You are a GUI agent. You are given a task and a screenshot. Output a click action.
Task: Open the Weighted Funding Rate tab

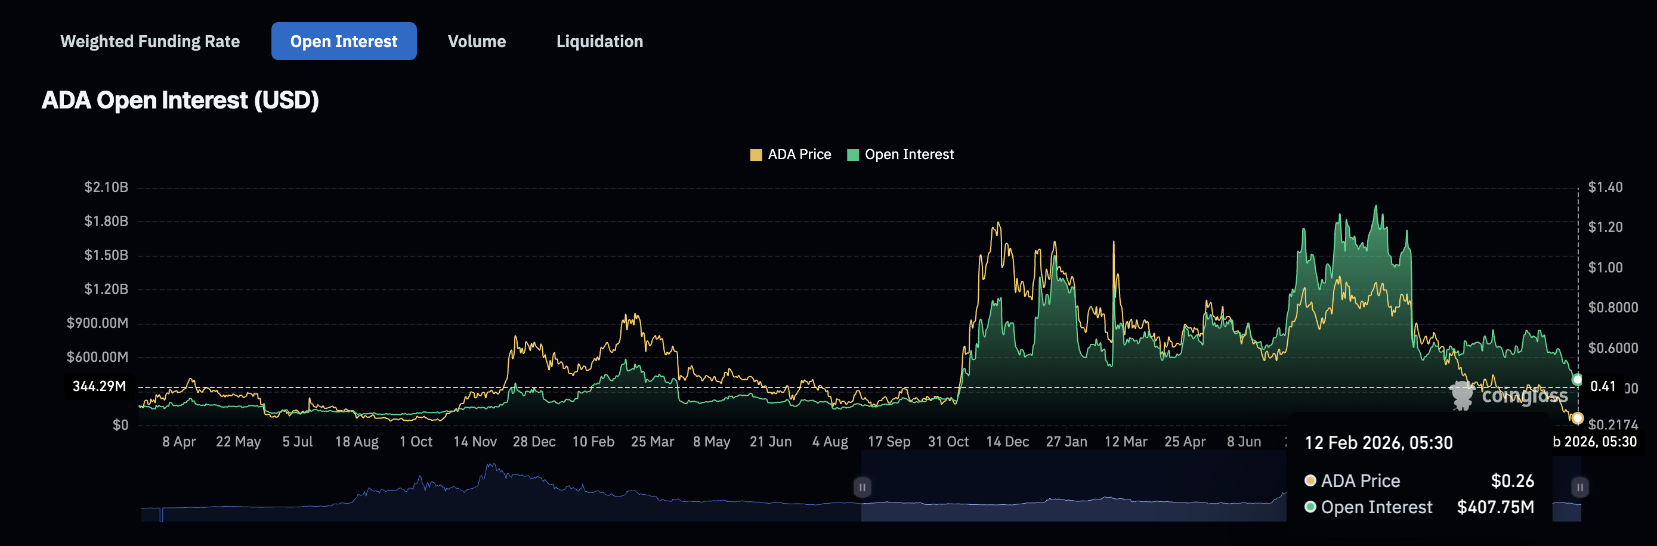149,41
